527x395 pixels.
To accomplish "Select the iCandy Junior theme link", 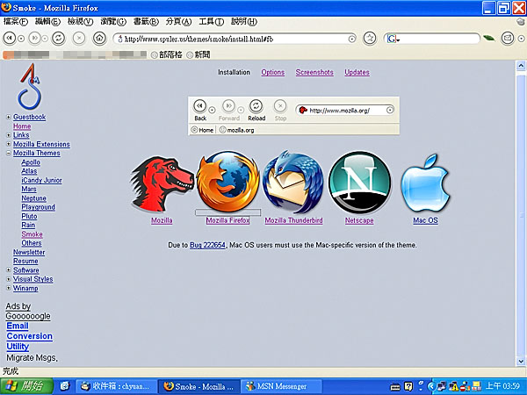I will click(x=41, y=180).
